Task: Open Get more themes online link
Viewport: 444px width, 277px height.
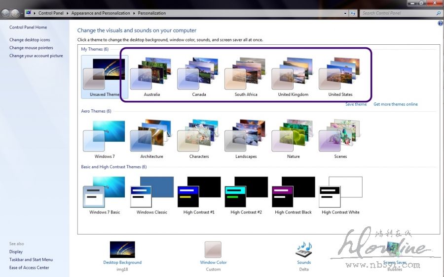Action: pos(395,104)
